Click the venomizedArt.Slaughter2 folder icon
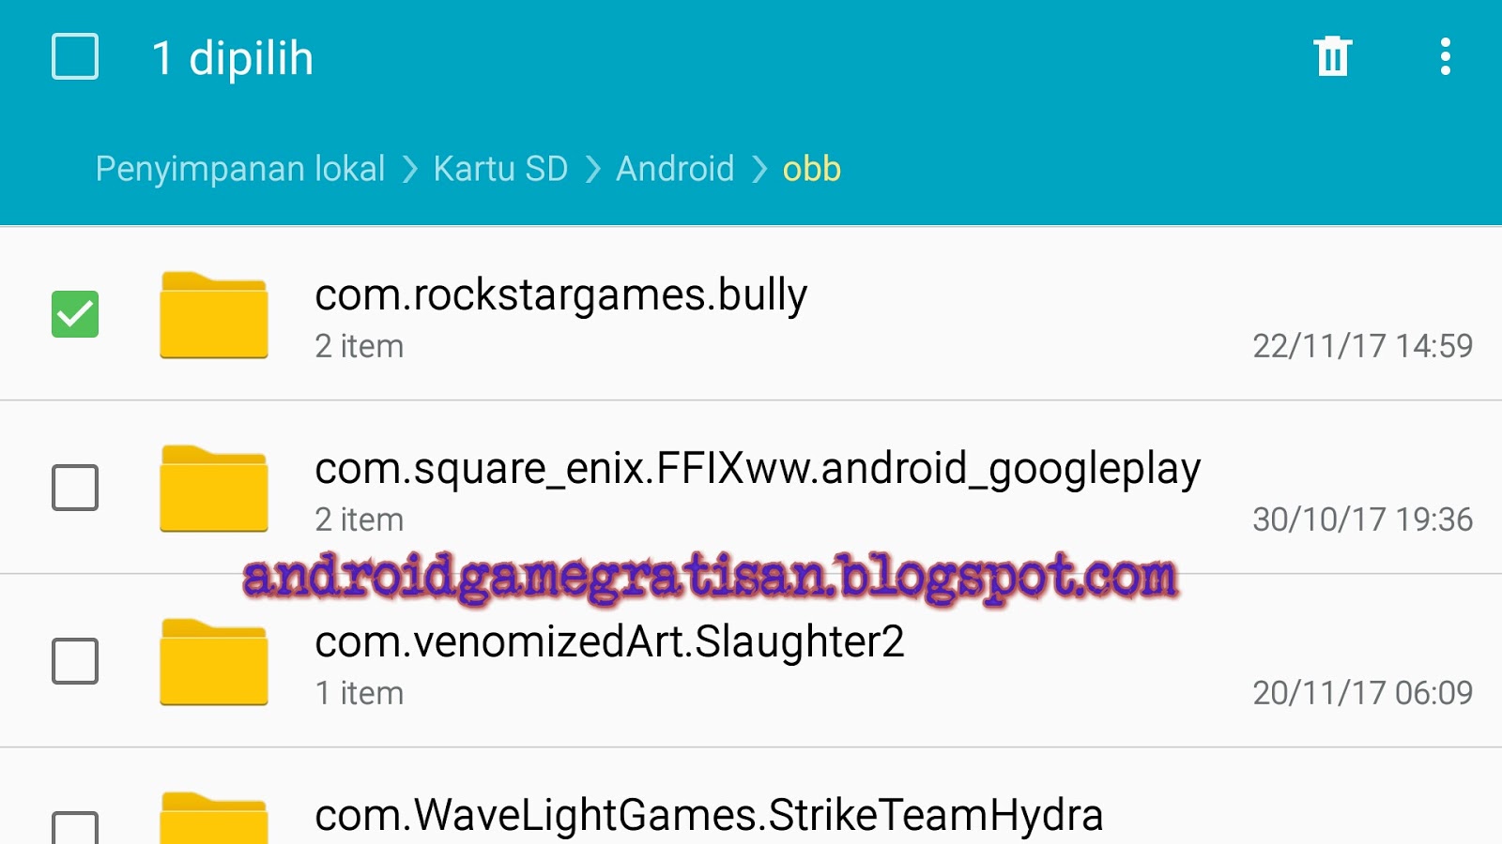This screenshot has width=1502, height=844. pos(214,662)
